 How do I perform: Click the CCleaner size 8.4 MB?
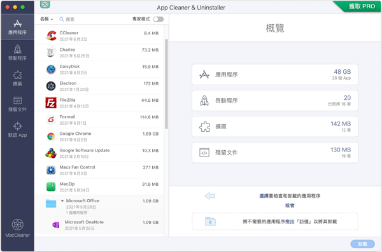tap(151, 33)
